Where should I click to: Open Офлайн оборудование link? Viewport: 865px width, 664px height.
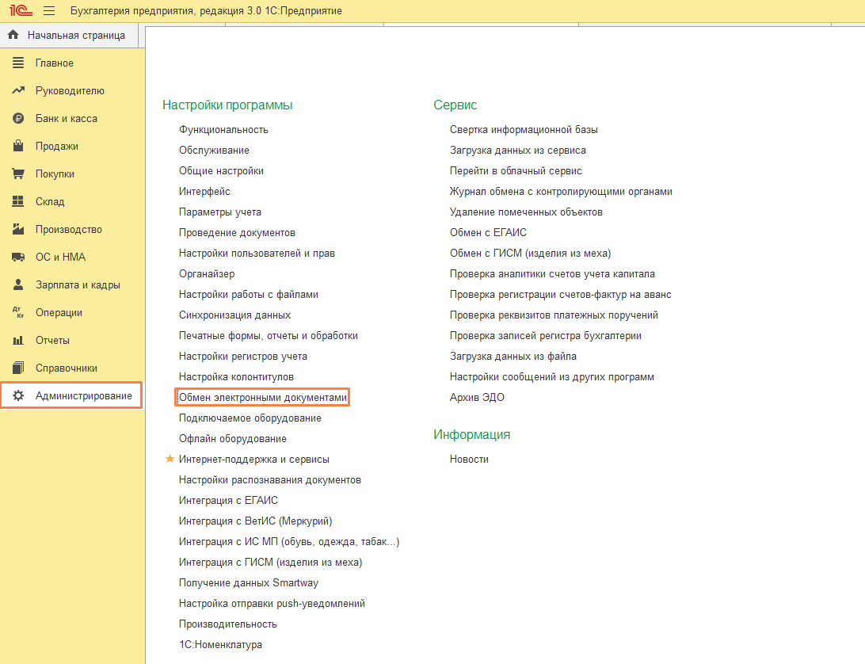[233, 439]
